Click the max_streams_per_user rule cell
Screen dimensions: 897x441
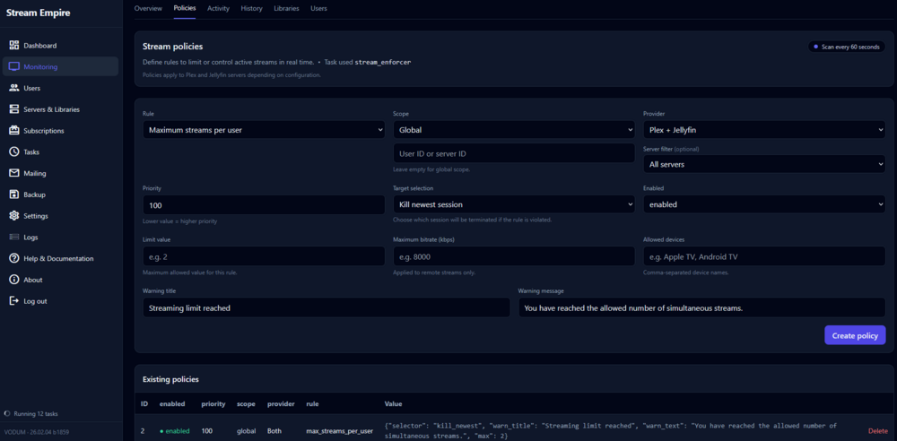coord(339,431)
